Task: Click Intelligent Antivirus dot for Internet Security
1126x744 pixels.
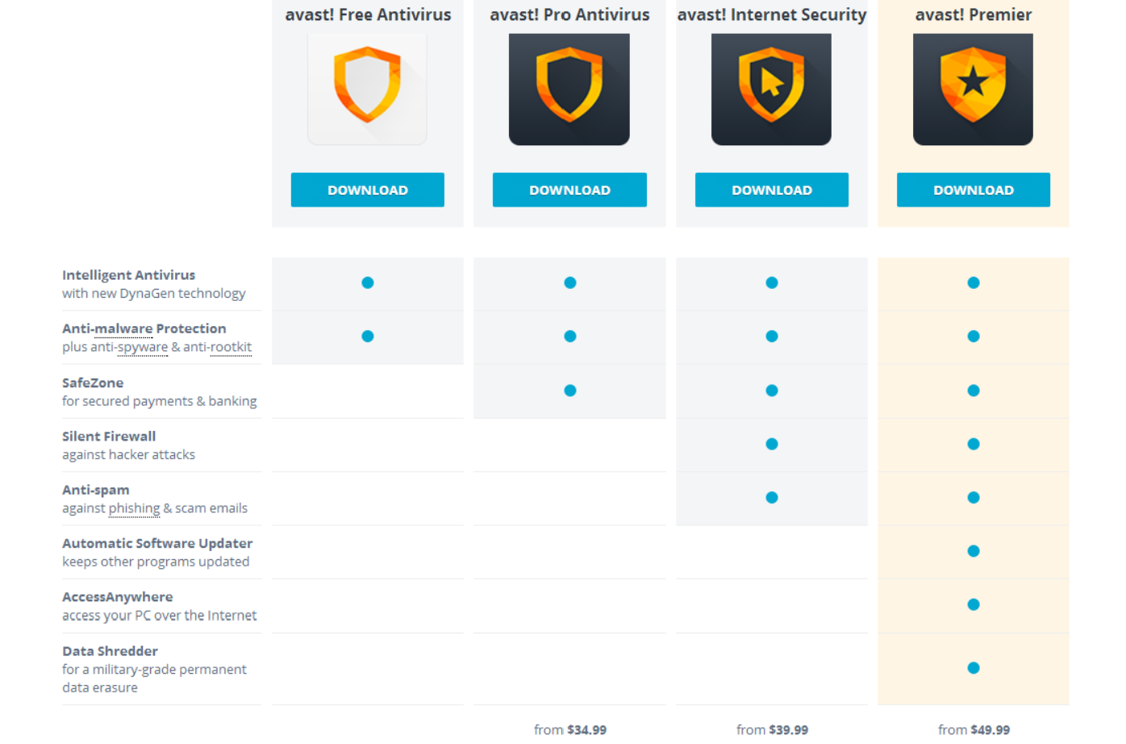Action: (772, 282)
